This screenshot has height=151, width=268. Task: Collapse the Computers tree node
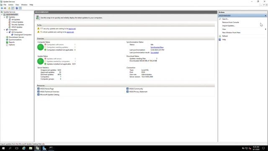[x=5, y=30]
